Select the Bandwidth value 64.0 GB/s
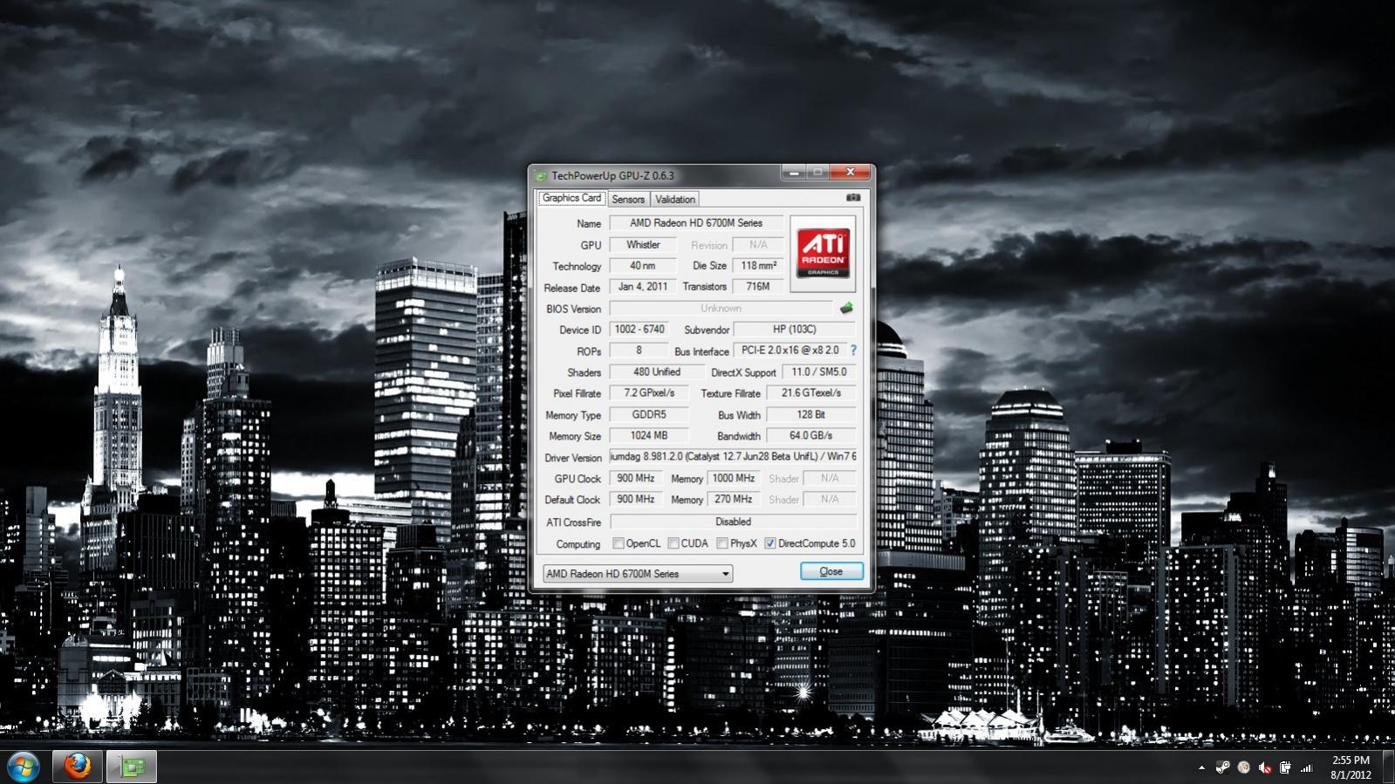The height and width of the screenshot is (784, 1395). click(811, 436)
